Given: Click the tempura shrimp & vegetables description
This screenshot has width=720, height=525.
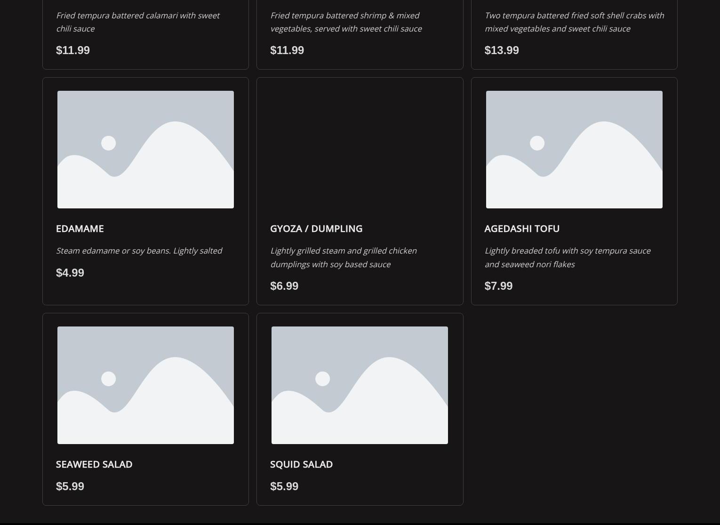Looking at the screenshot, I should click(346, 22).
